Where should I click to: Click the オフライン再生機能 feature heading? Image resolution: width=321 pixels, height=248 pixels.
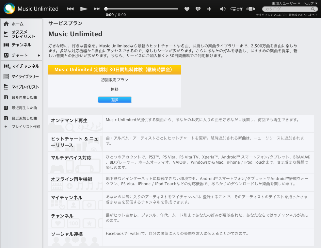click(72, 179)
